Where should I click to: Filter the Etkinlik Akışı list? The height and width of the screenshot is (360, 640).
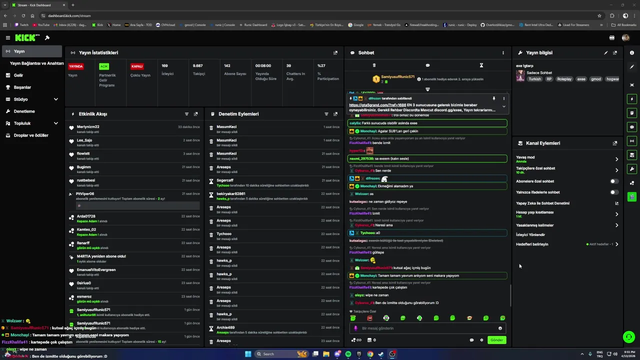pos(187,114)
